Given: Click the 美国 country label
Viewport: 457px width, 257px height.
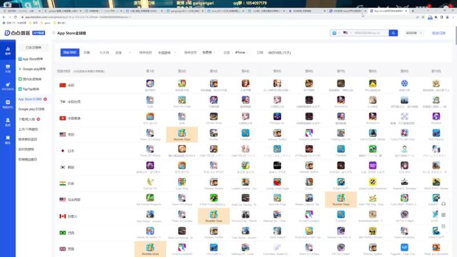Looking at the screenshot, I should (x=71, y=135).
